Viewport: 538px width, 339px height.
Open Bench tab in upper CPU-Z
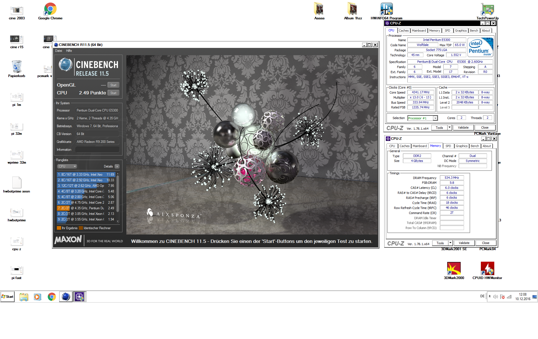[x=474, y=31]
